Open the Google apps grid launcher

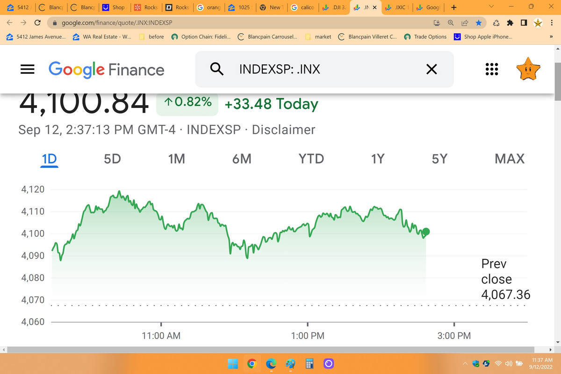491,69
